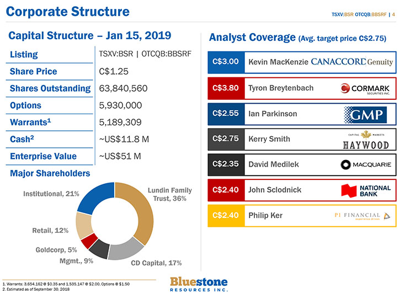Image resolution: width=400 pixels, height=293 pixels.
Task: Click the Avg. target price C$2.75 note
Action: [x=343, y=39]
